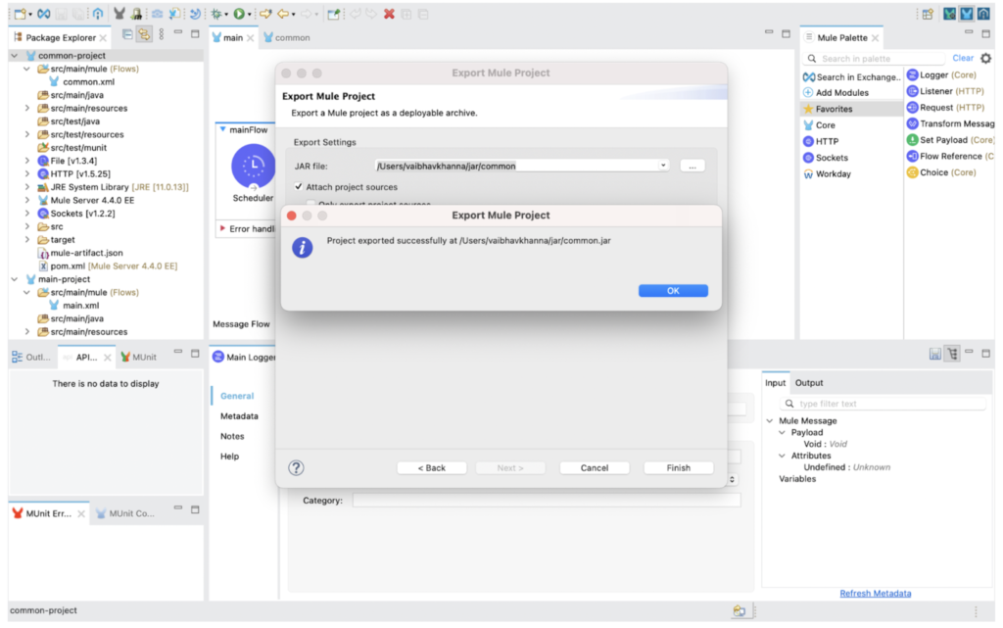Screen dimensions: 1003x628
Task: Click OK in the export success dialog
Action: click(x=673, y=291)
